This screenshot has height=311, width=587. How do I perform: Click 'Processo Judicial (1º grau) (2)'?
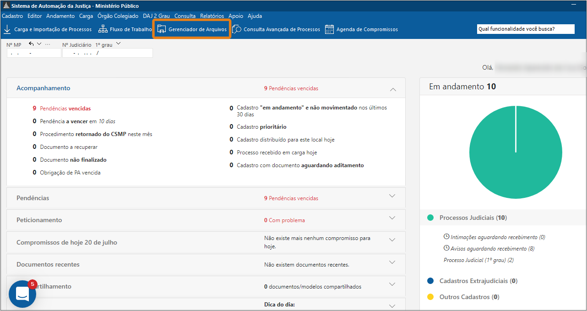(479, 260)
